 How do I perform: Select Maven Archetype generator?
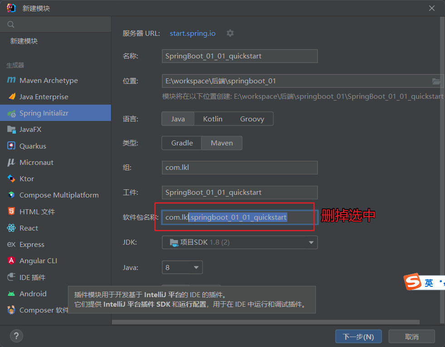[55, 80]
